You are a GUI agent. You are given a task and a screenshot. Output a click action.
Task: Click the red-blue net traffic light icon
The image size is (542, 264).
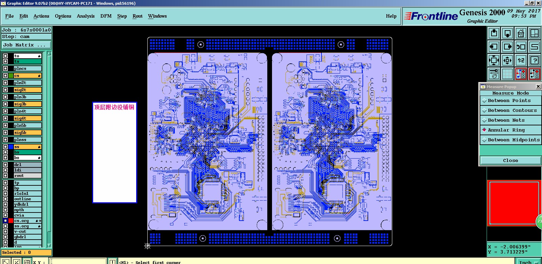521,74
